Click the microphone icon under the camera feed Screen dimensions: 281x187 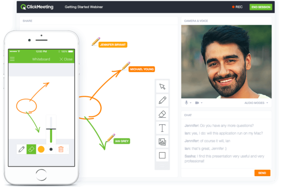click(x=186, y=102)
